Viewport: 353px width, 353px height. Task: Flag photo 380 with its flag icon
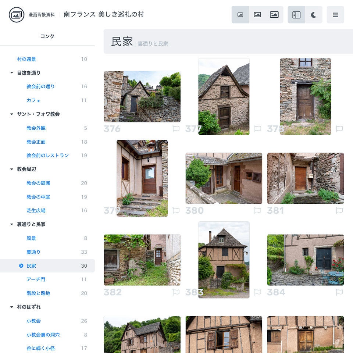258,210
